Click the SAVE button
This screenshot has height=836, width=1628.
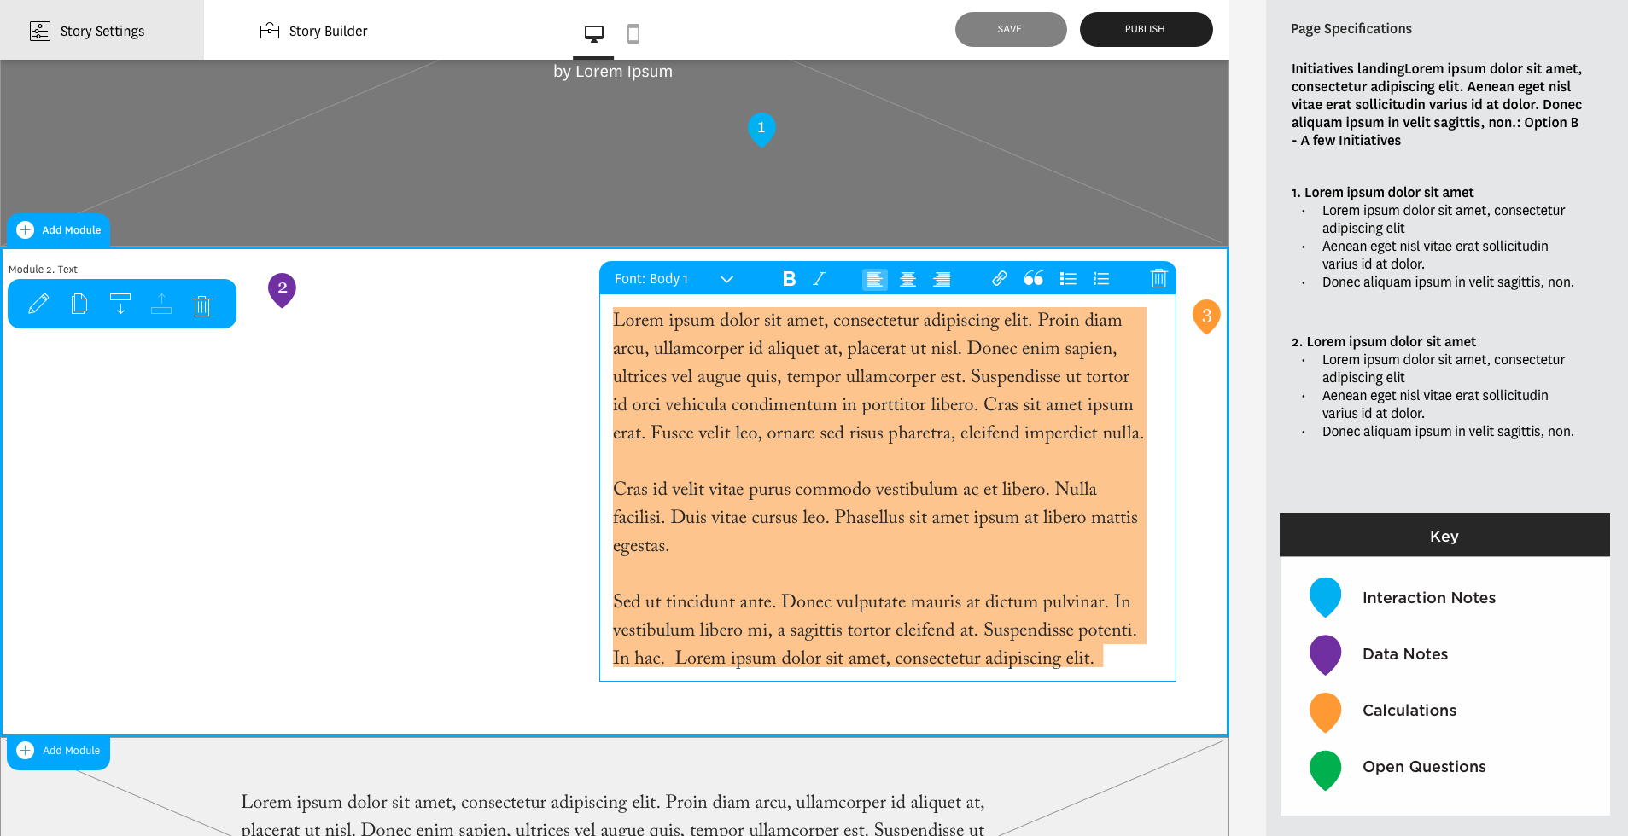pos(1011,29)
